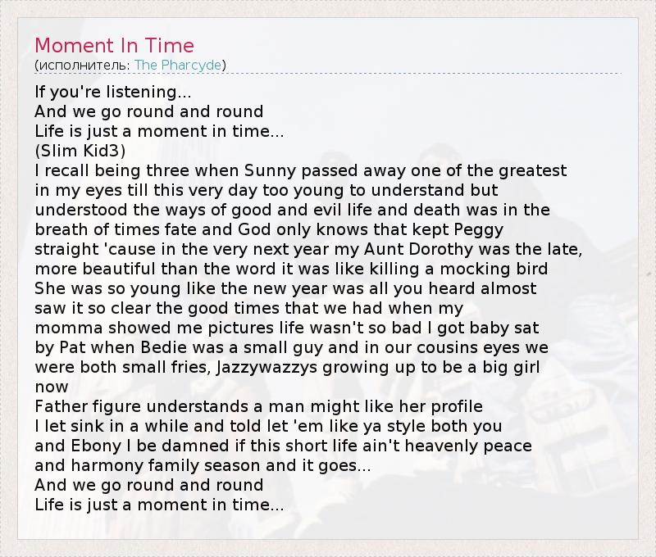656x557 pixels.
Task: Click the line starting "and Ebony I be damned"
Action: pyautogui.click(x=284, y=446)
